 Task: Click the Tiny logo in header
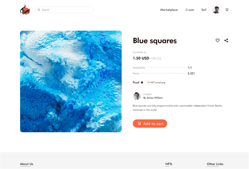[25, 10]
